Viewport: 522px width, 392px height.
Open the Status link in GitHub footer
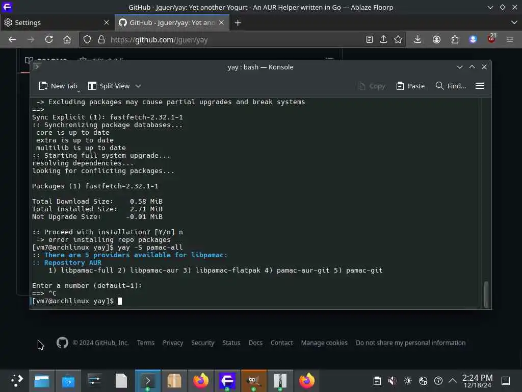(x=231, y=342)
